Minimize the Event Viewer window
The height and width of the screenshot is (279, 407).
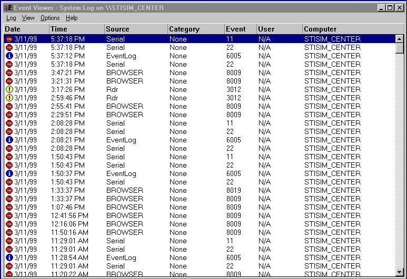click(381, 8)
